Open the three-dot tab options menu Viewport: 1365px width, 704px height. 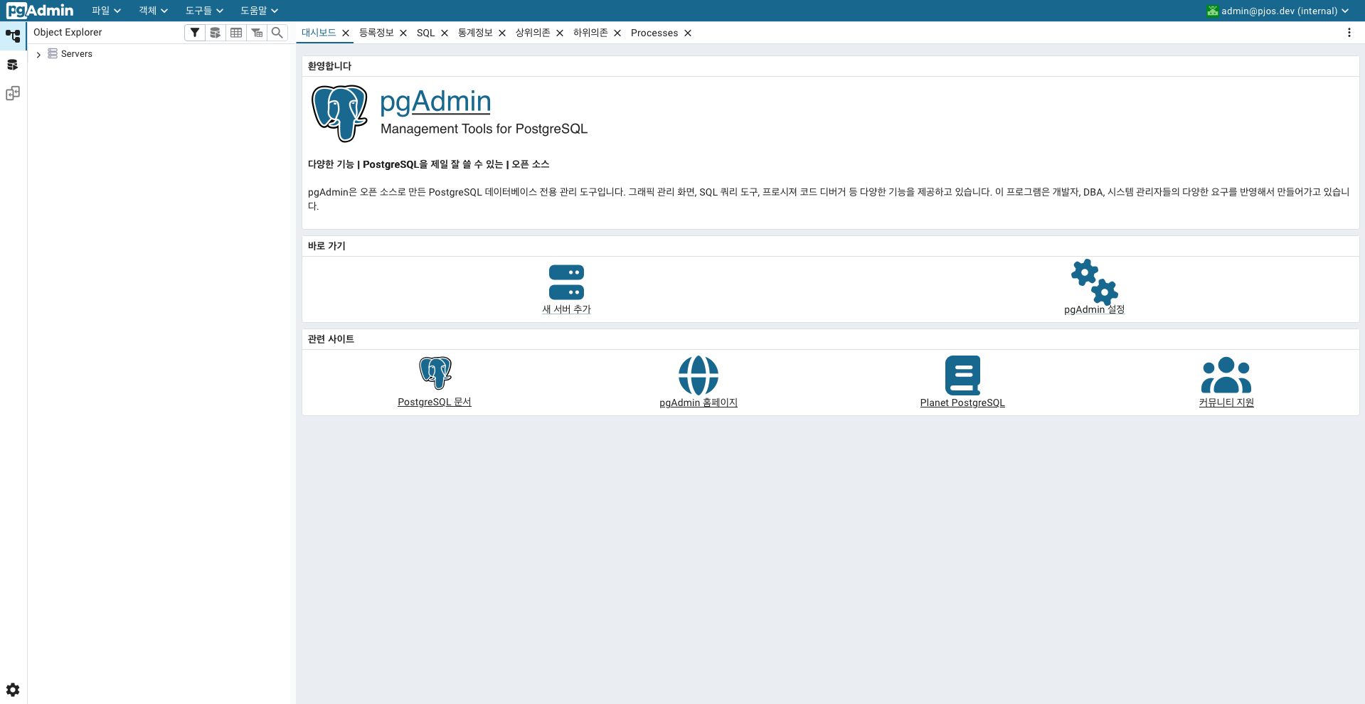coord(1349,33)
